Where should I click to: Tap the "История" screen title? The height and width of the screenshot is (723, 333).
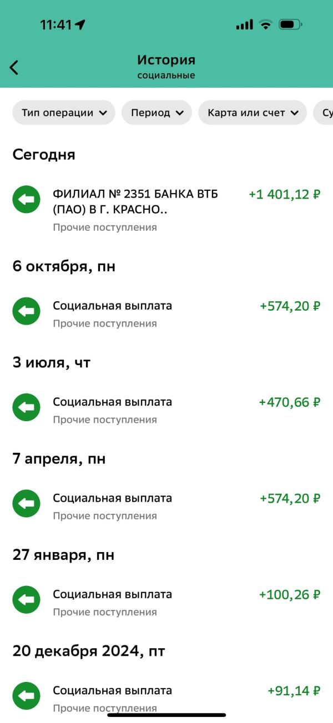coord(166,60)
